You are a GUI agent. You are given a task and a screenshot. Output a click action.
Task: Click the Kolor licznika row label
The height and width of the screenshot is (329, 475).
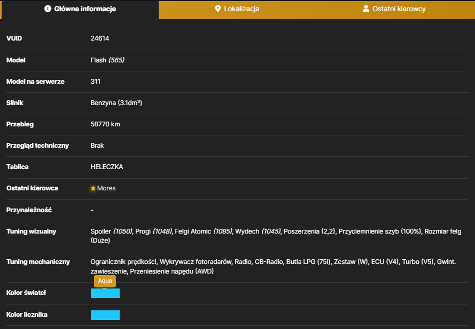click(x=27, y=315)
